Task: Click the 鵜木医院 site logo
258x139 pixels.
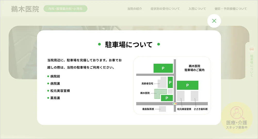Action: [25, 9]
